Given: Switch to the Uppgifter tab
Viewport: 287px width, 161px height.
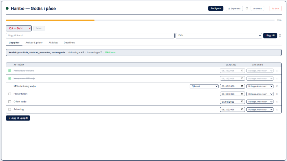Looking at the screenshot, I should click(x=14, y=43).
